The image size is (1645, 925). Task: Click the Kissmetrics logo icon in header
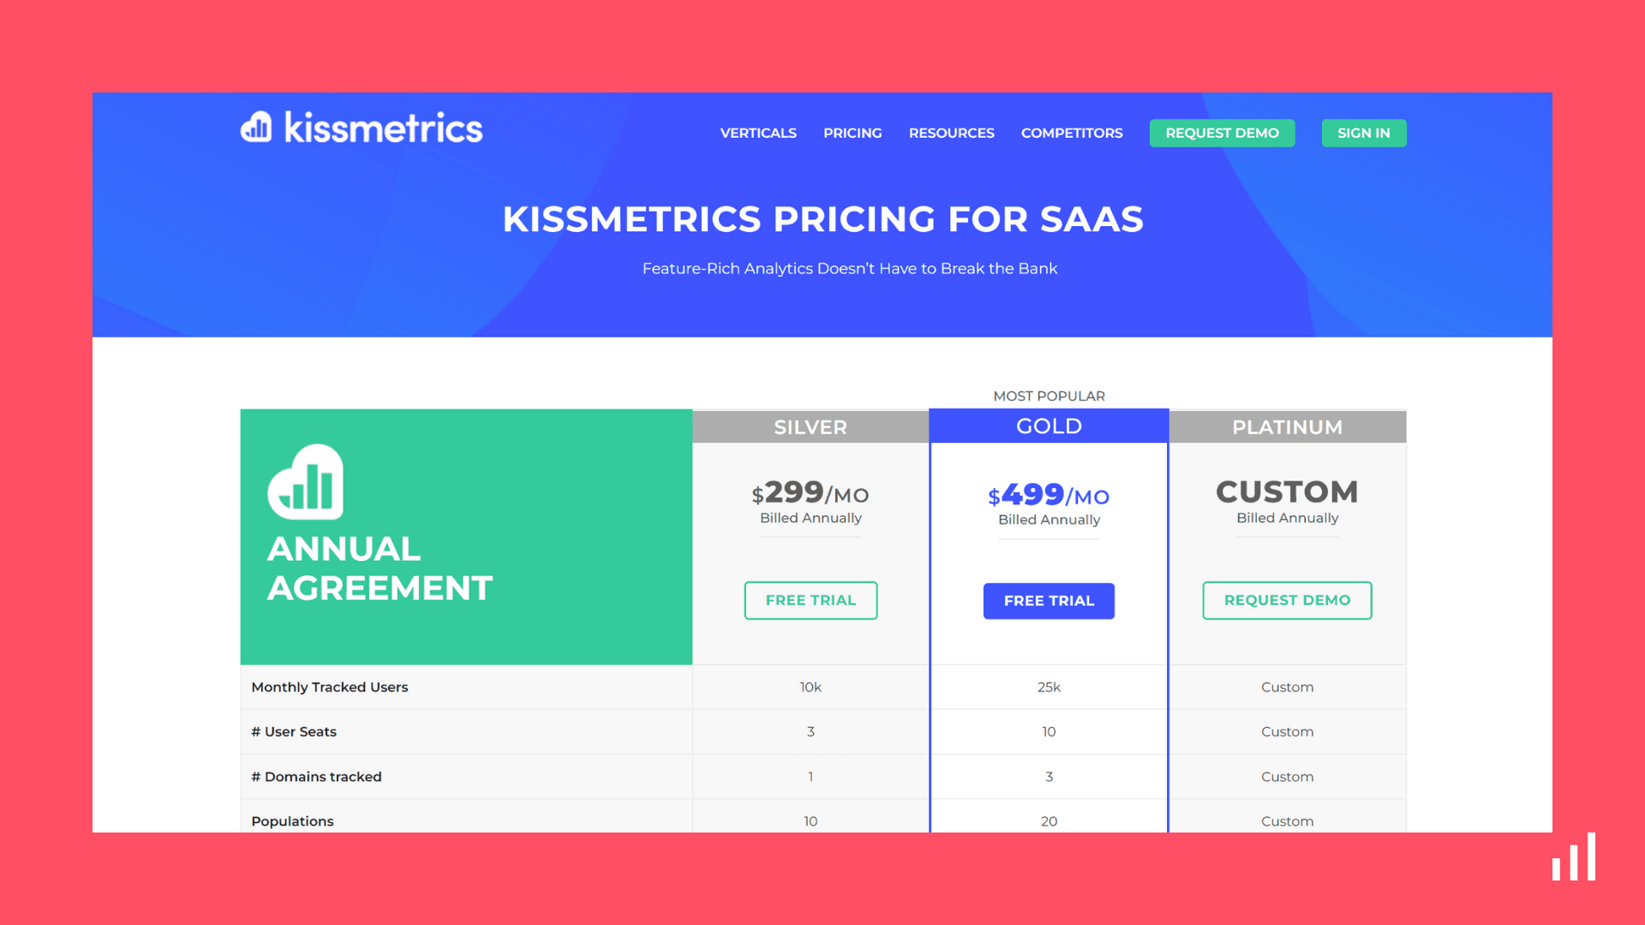(x=256, y=128)
